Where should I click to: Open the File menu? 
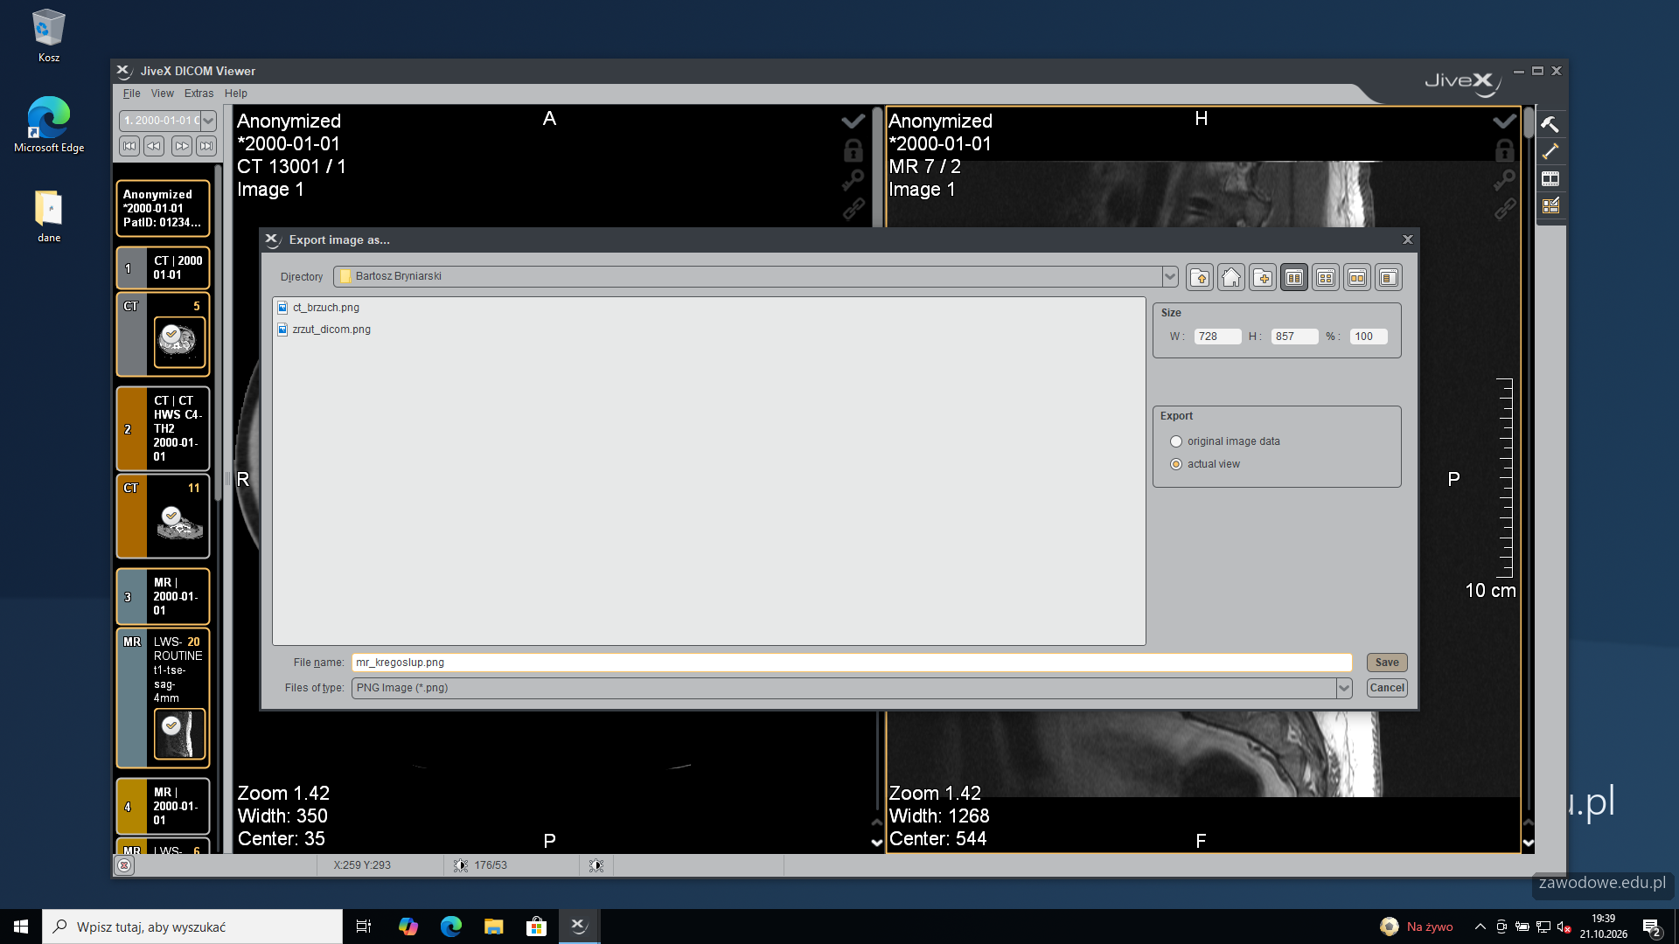click(131, 94)
